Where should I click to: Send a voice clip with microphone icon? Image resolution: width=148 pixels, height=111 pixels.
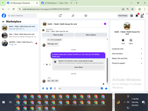coord(43,89)
